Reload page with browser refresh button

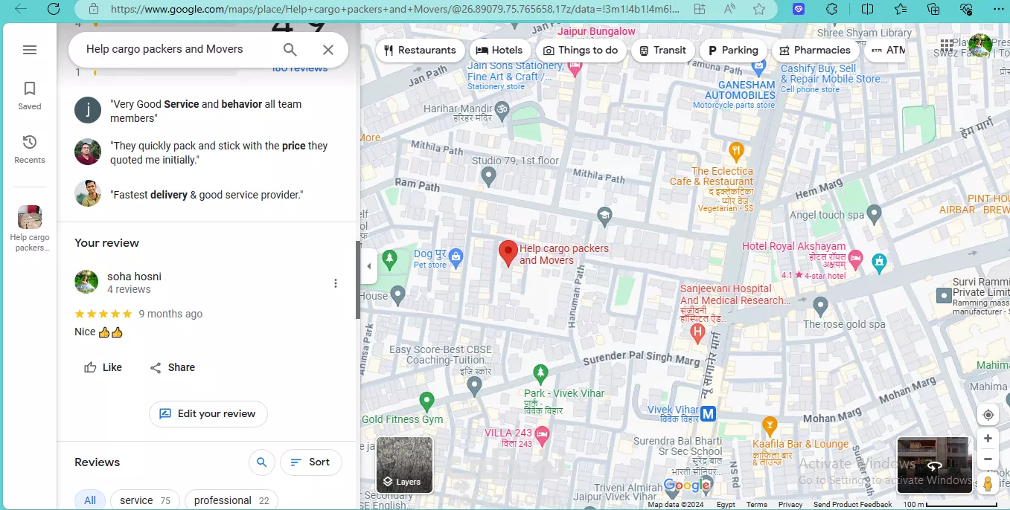[x=54, y=9]
